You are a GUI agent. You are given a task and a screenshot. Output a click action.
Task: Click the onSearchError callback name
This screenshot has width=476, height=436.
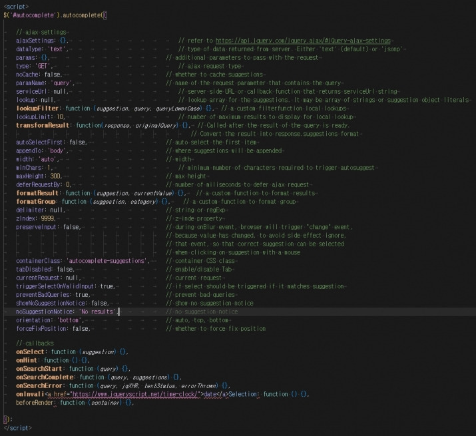coord(39,386)
